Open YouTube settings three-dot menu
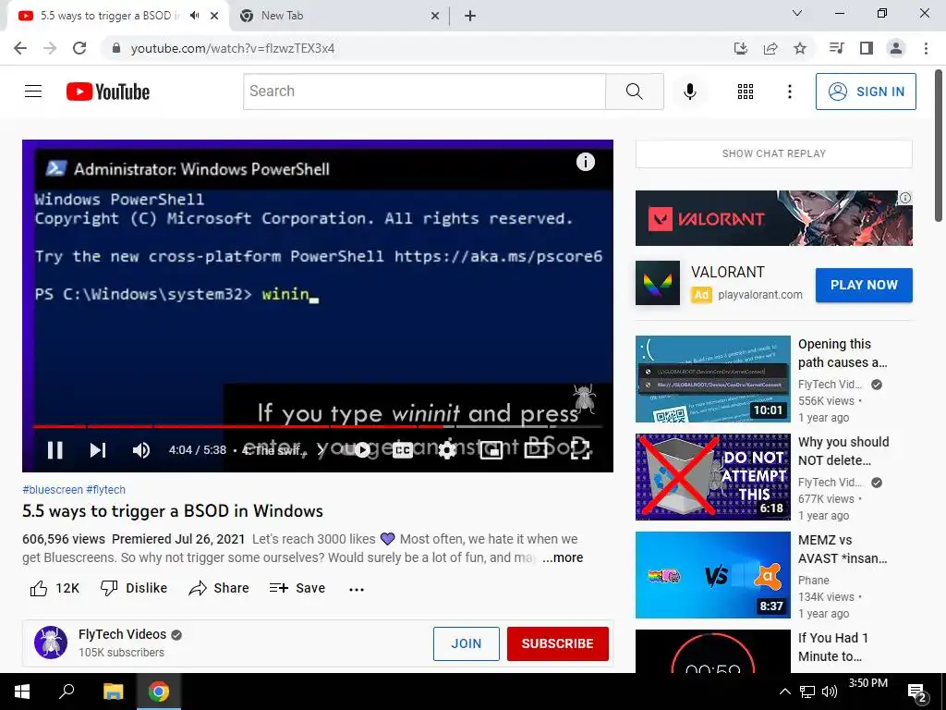The height and width of the screenshot is (710, 946). coord(790,92)
